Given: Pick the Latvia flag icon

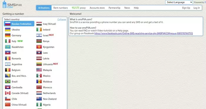Looking at the screenshot, I should pos(39,58).
